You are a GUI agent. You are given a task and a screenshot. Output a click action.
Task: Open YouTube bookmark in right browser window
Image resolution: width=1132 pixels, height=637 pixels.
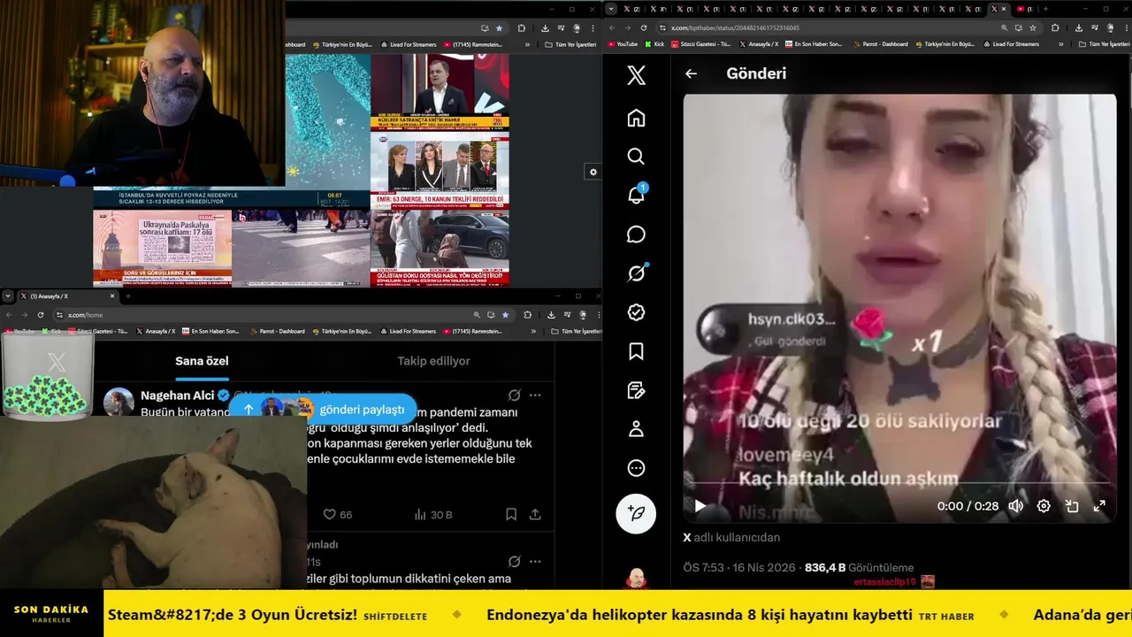[622, 44]
